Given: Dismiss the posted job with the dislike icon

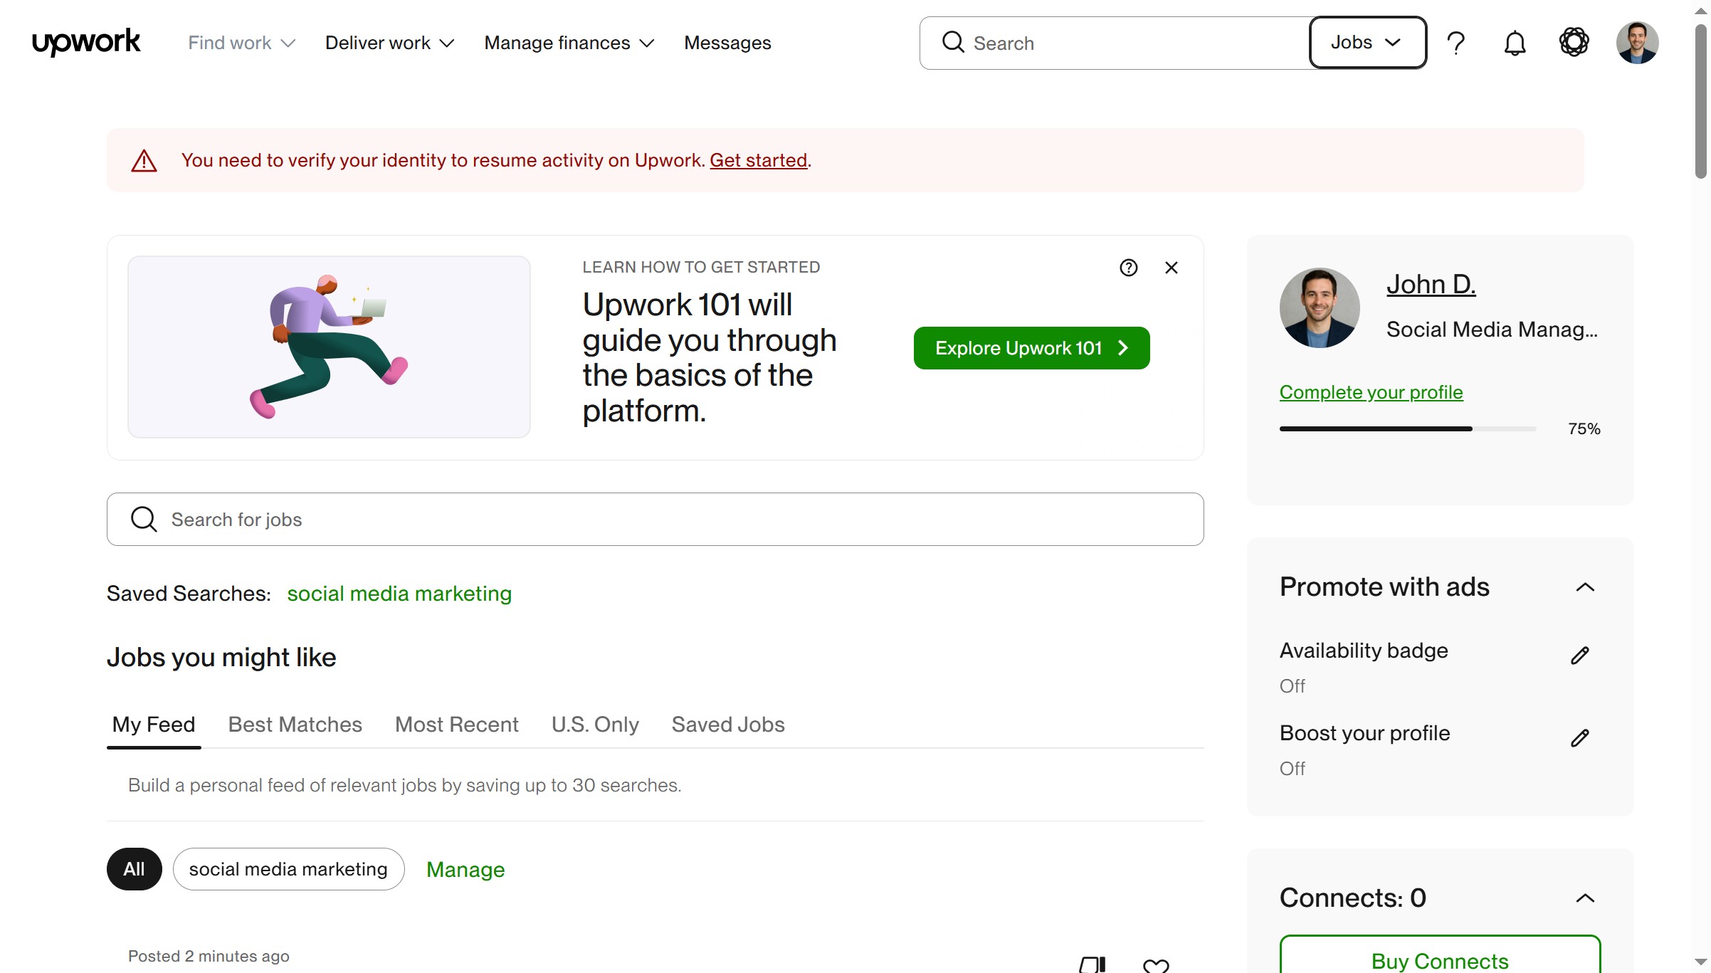Looking at the screenshot, I should 1093,965.
